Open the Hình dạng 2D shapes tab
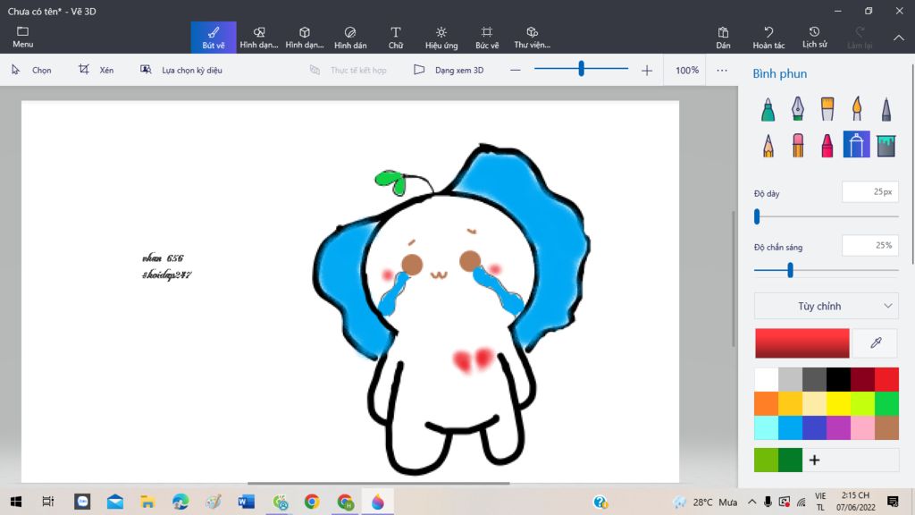The width and height of the screenshot is (915, 515). click(259, 38)
